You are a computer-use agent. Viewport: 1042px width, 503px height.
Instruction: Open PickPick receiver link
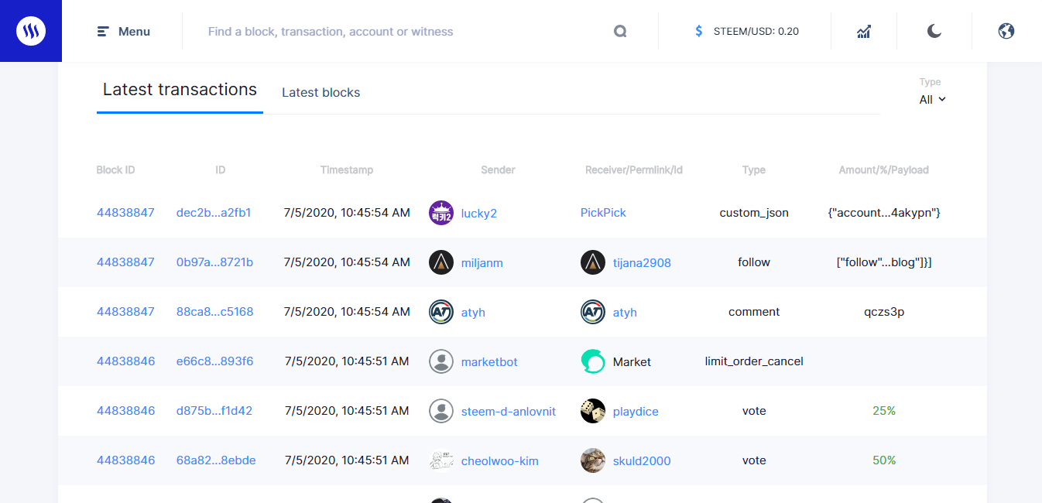[x=603, y=213]
